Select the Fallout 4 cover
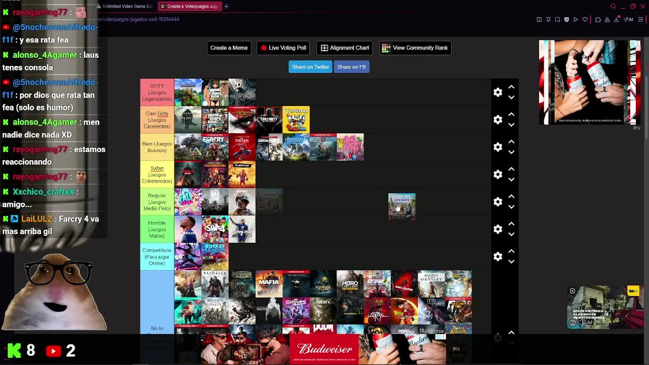The image size is (649, 365). (x=323, y=311)
